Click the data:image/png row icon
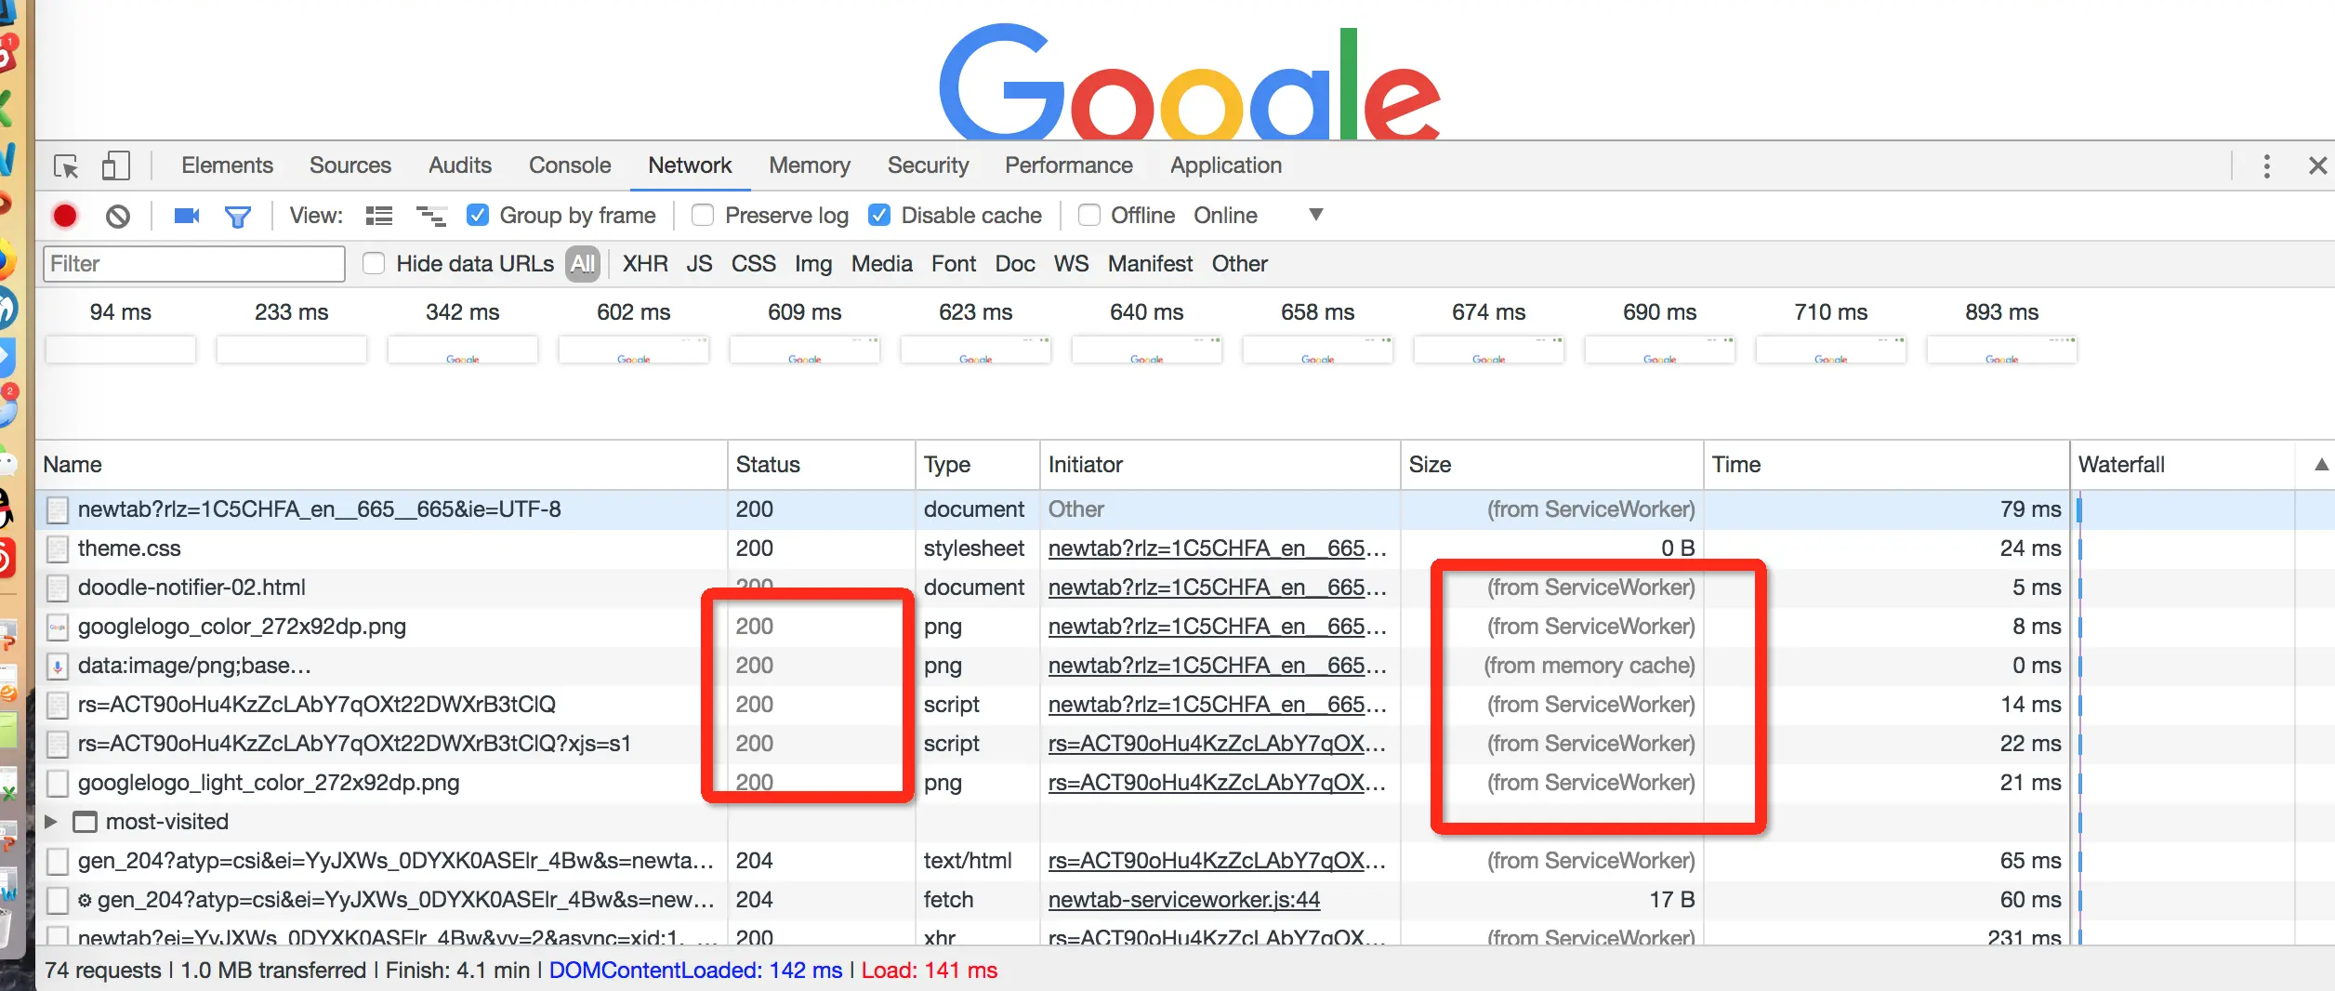 [x=58, y=666]
